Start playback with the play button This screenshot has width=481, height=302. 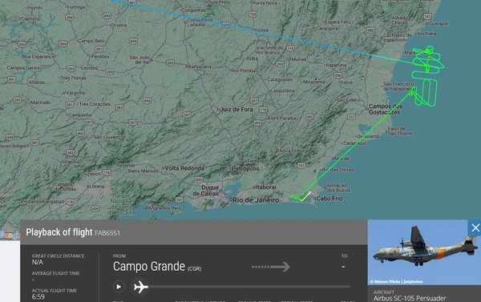119,287
